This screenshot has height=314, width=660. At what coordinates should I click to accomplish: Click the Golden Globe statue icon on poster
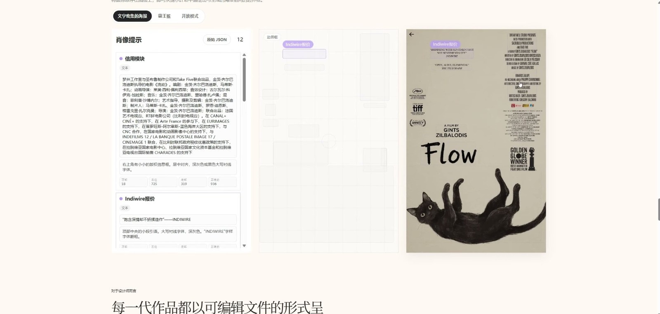coord(532,159)
